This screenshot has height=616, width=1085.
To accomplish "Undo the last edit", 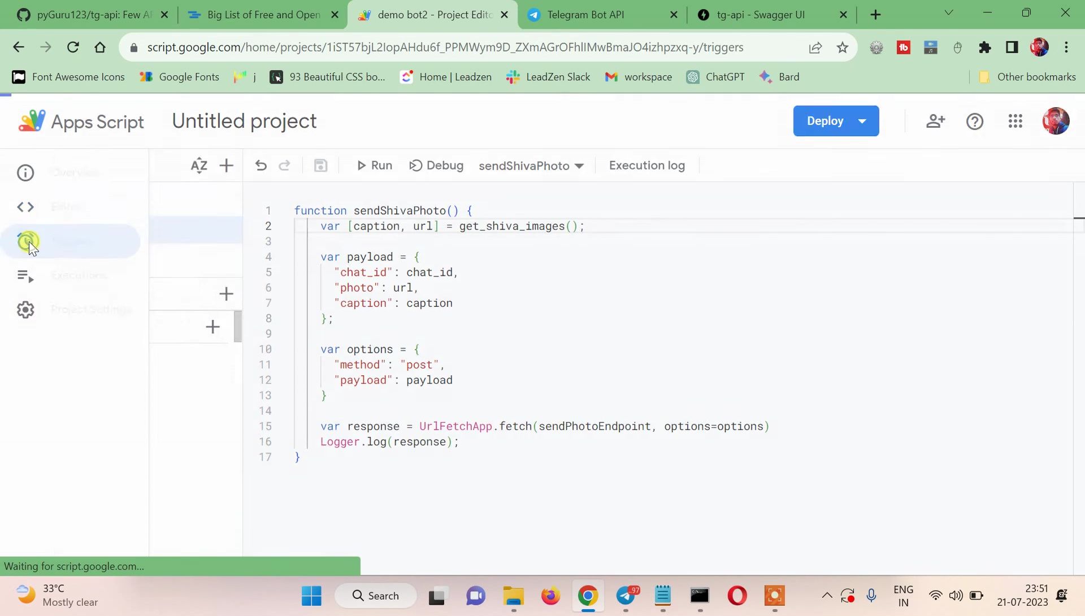I will [261, 166].
